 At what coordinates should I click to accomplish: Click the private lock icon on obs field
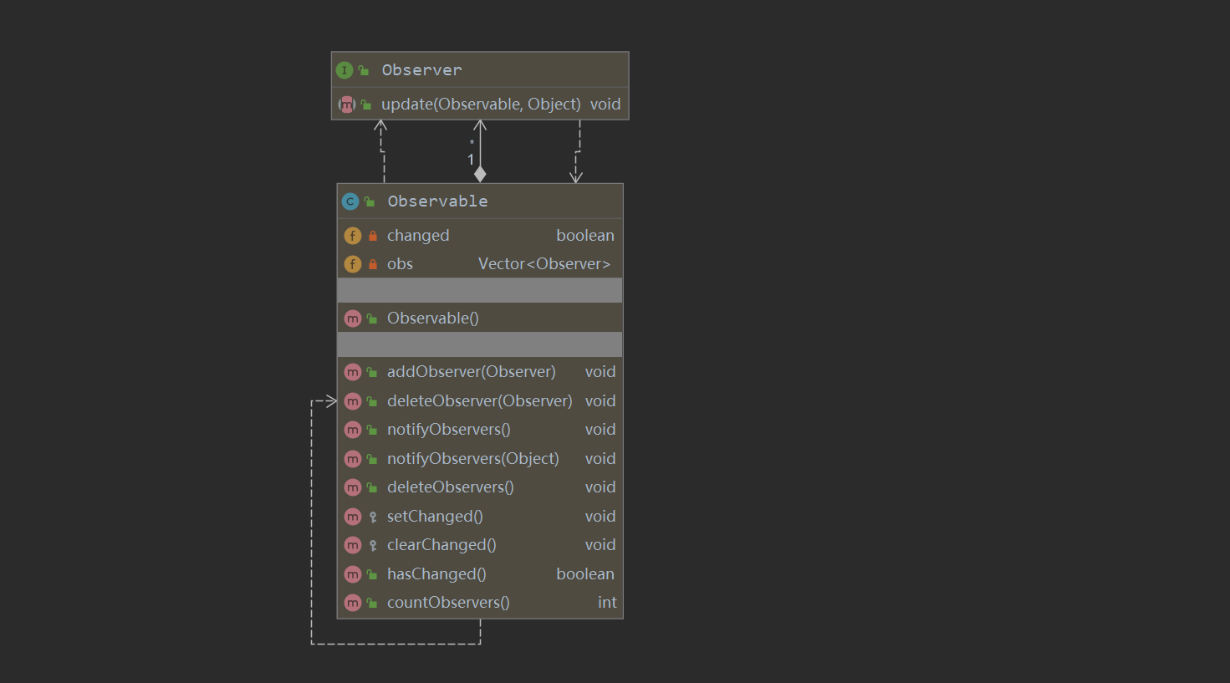pyautogui.click(x=373, y=264)
